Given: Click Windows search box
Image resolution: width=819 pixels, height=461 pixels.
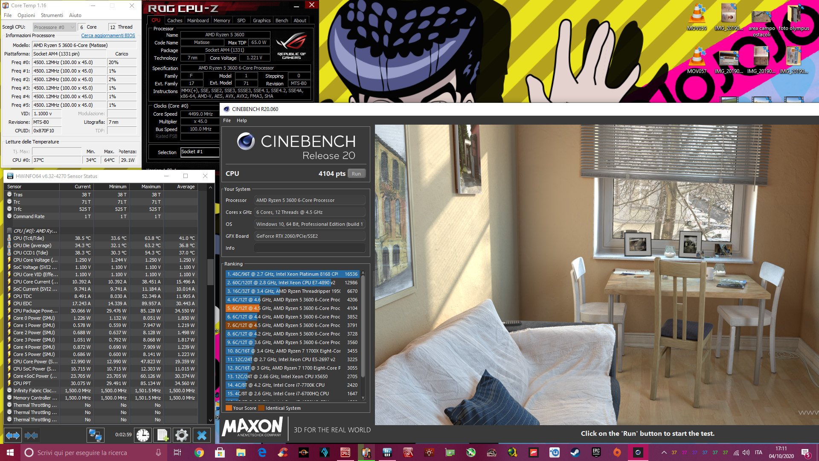Looking at the screenshot, I should (x=93, y=452).
